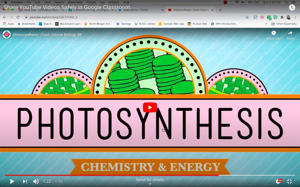
Task: Expand hidden bookmarks with the chevron arrows
Action: [x=266, y=24]
